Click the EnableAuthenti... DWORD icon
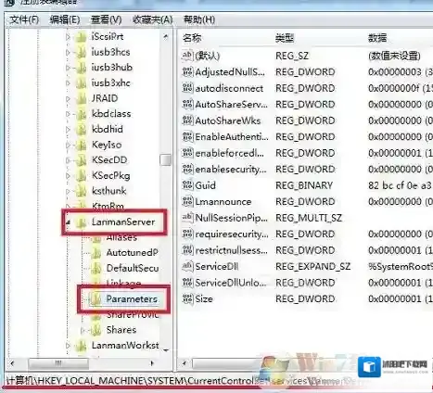Image resolution: width=433 pixels, height=393 pixels. (187, 136)
